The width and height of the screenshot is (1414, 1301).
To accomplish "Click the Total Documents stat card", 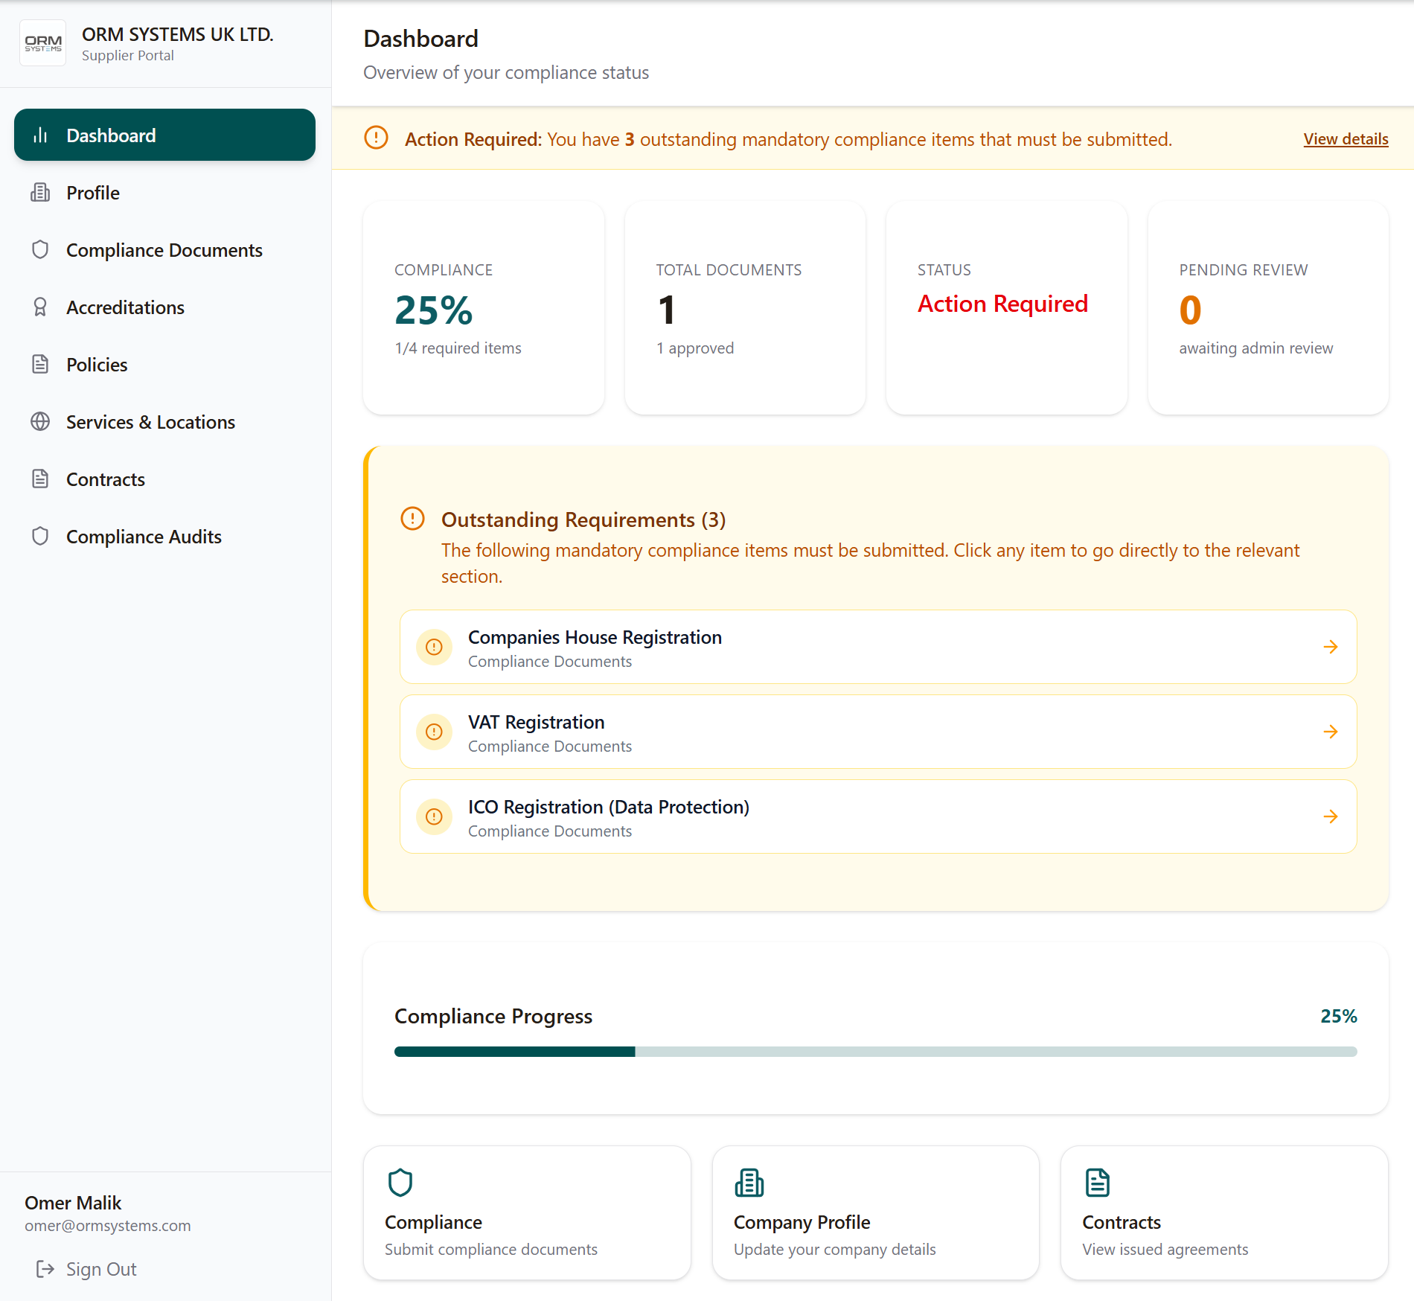I will 745,308.
